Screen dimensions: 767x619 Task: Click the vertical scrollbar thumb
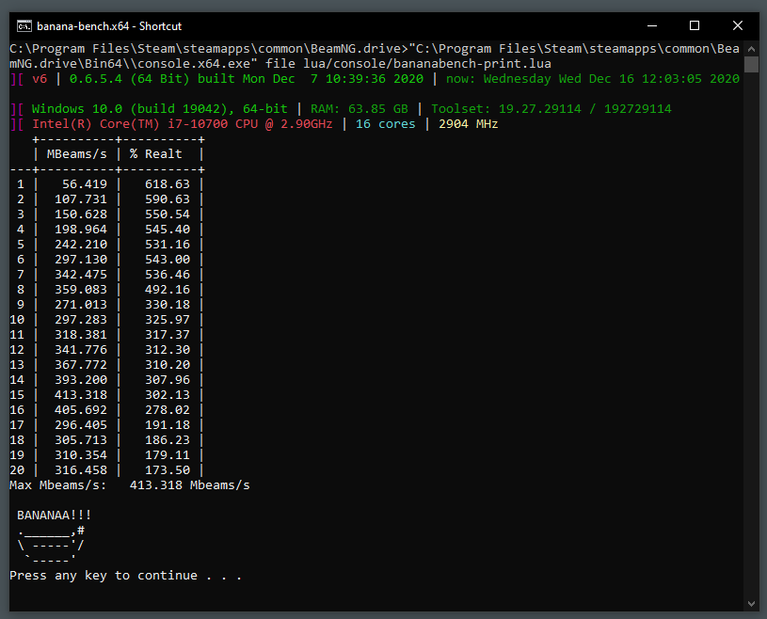(751, 65)
